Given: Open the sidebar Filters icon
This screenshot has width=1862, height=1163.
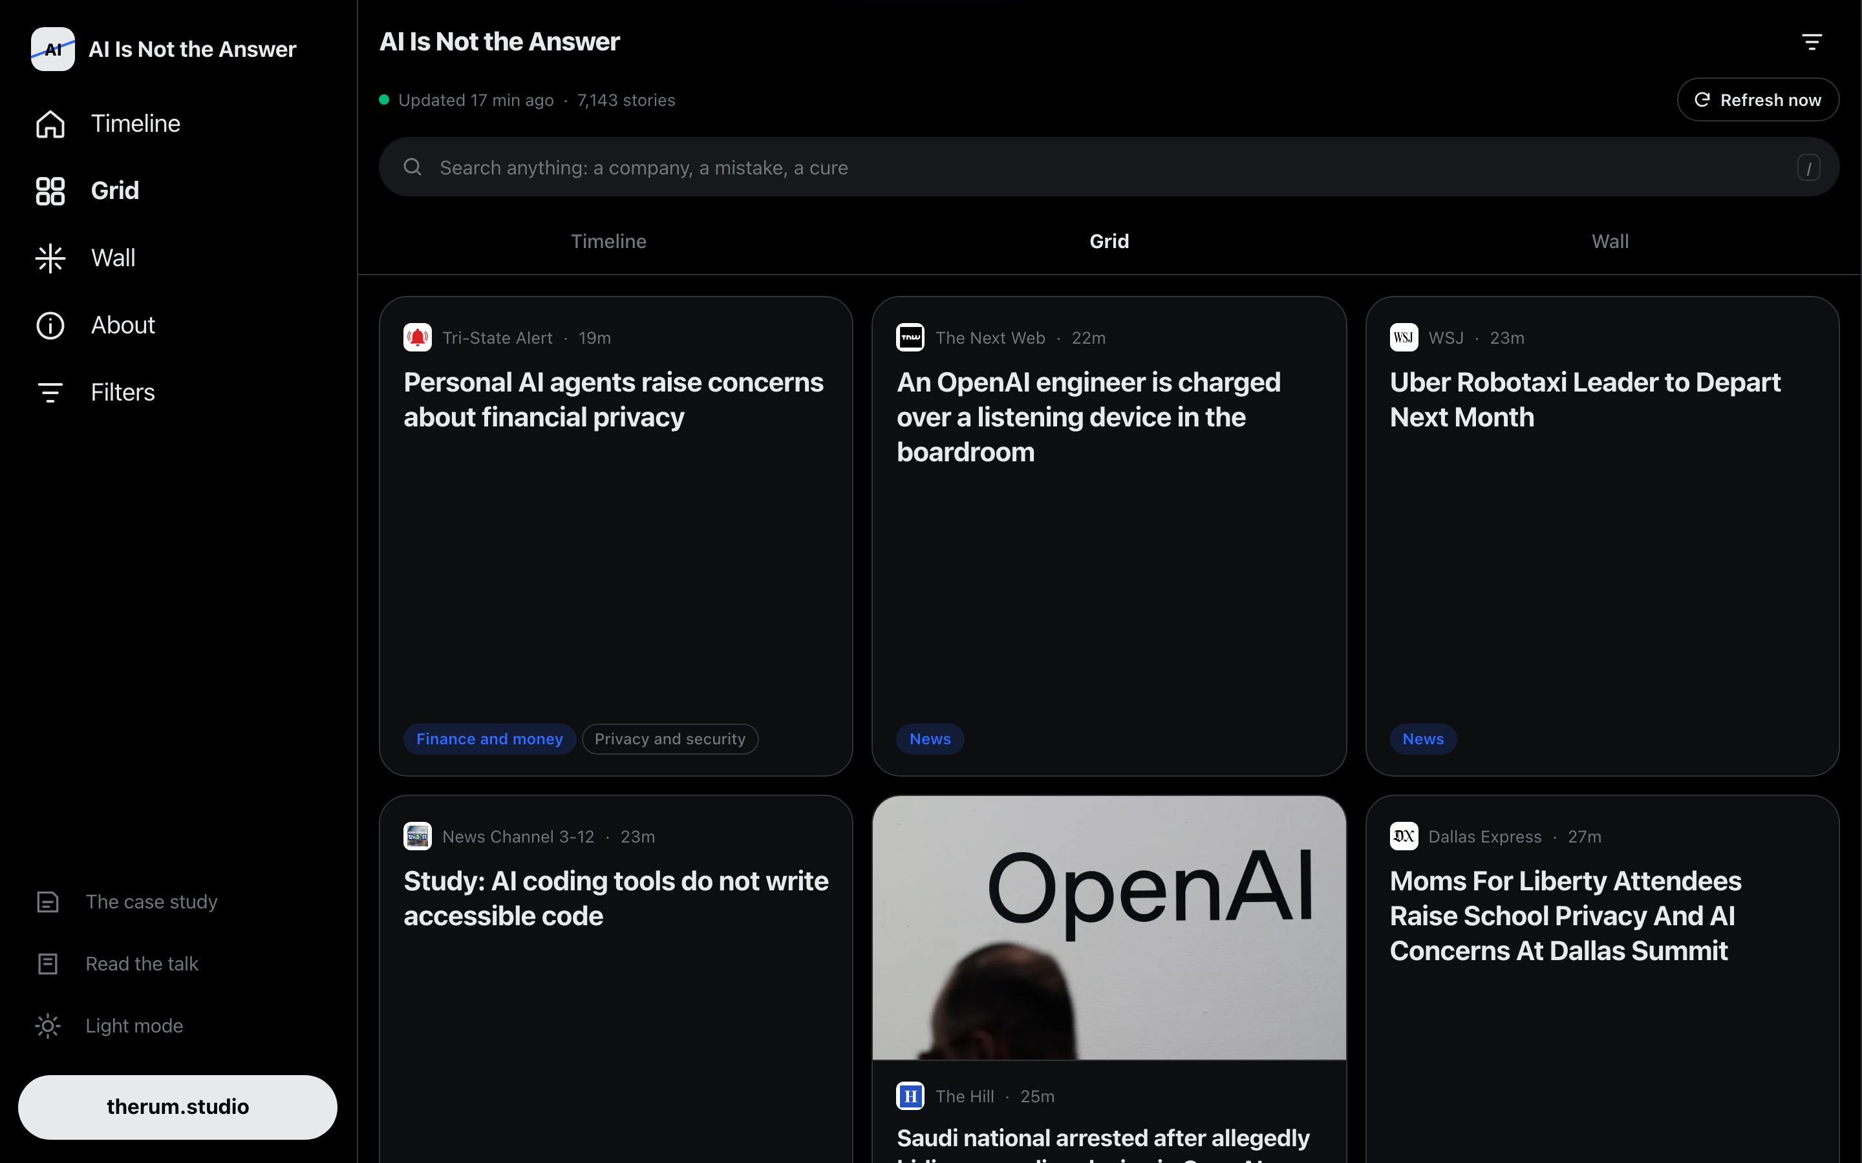Looking at the screenshot, I should click(50, 392).
